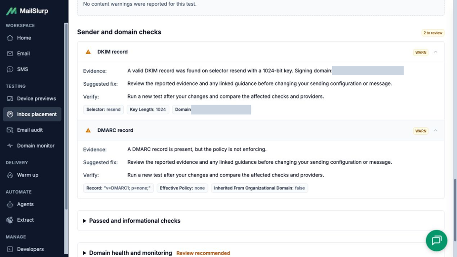Collapse the DKIM record chevron
The image size is (457, 257).
[x=436, y=52]
